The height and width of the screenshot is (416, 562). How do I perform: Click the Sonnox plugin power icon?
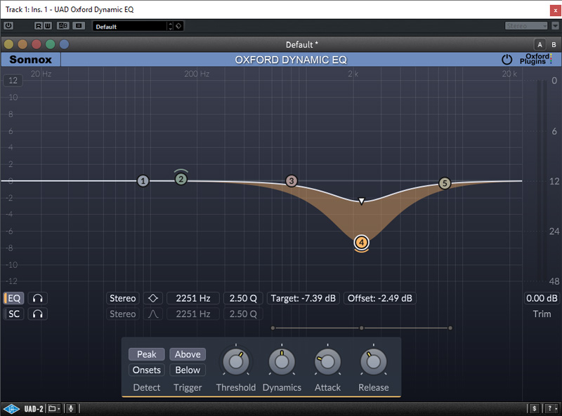pyautogui.click(x=507, y=60)
